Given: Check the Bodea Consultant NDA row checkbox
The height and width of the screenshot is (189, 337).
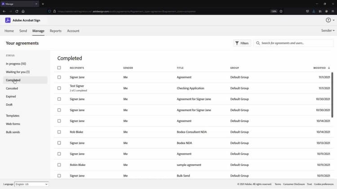Looking at the screenshot, I should [59, 132].
